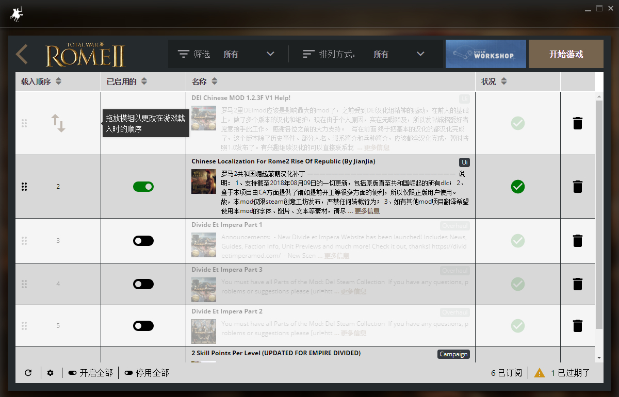
Task: Click the mod list vertical scrollbar
Action: click(x=598, y=214)
